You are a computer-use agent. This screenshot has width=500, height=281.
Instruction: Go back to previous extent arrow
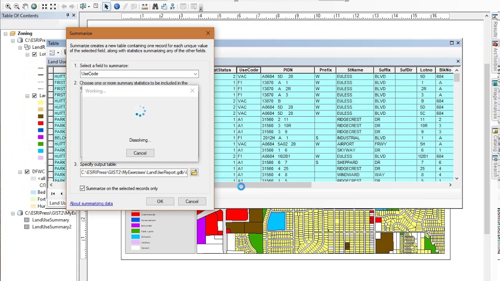click(64, 7)
